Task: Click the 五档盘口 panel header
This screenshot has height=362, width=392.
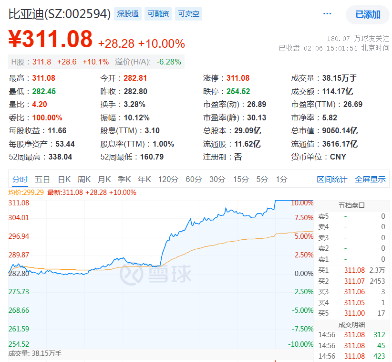Action: 351,206
